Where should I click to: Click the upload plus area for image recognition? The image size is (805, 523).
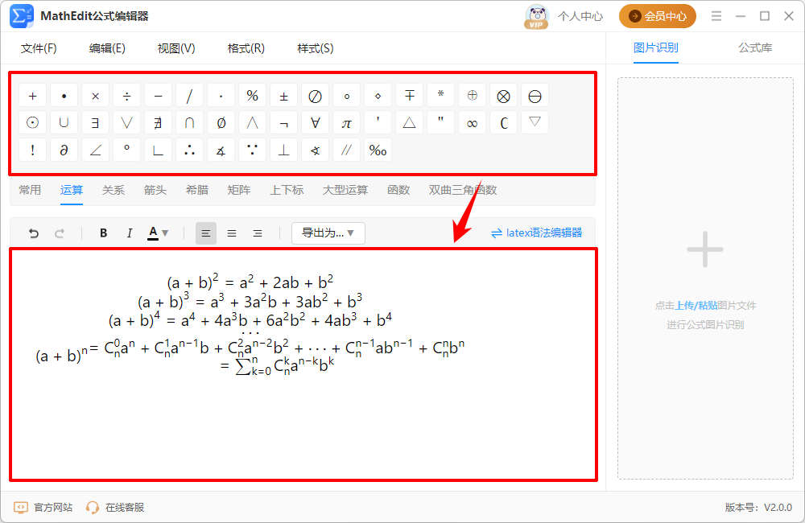[x=705, y=250]
